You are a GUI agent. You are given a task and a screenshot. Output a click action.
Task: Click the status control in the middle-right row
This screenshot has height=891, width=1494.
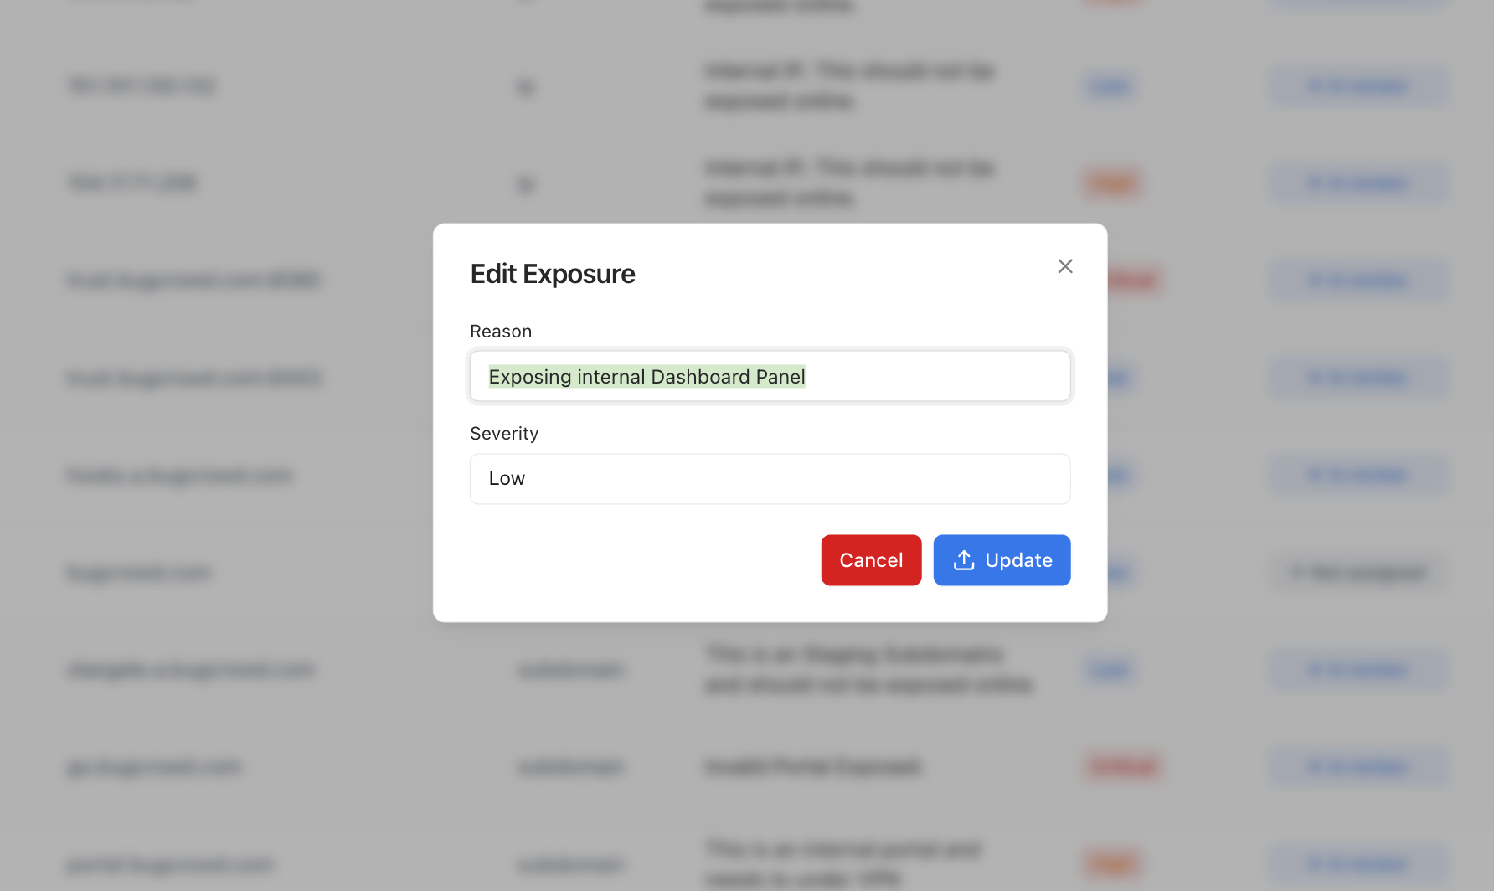1360,572
